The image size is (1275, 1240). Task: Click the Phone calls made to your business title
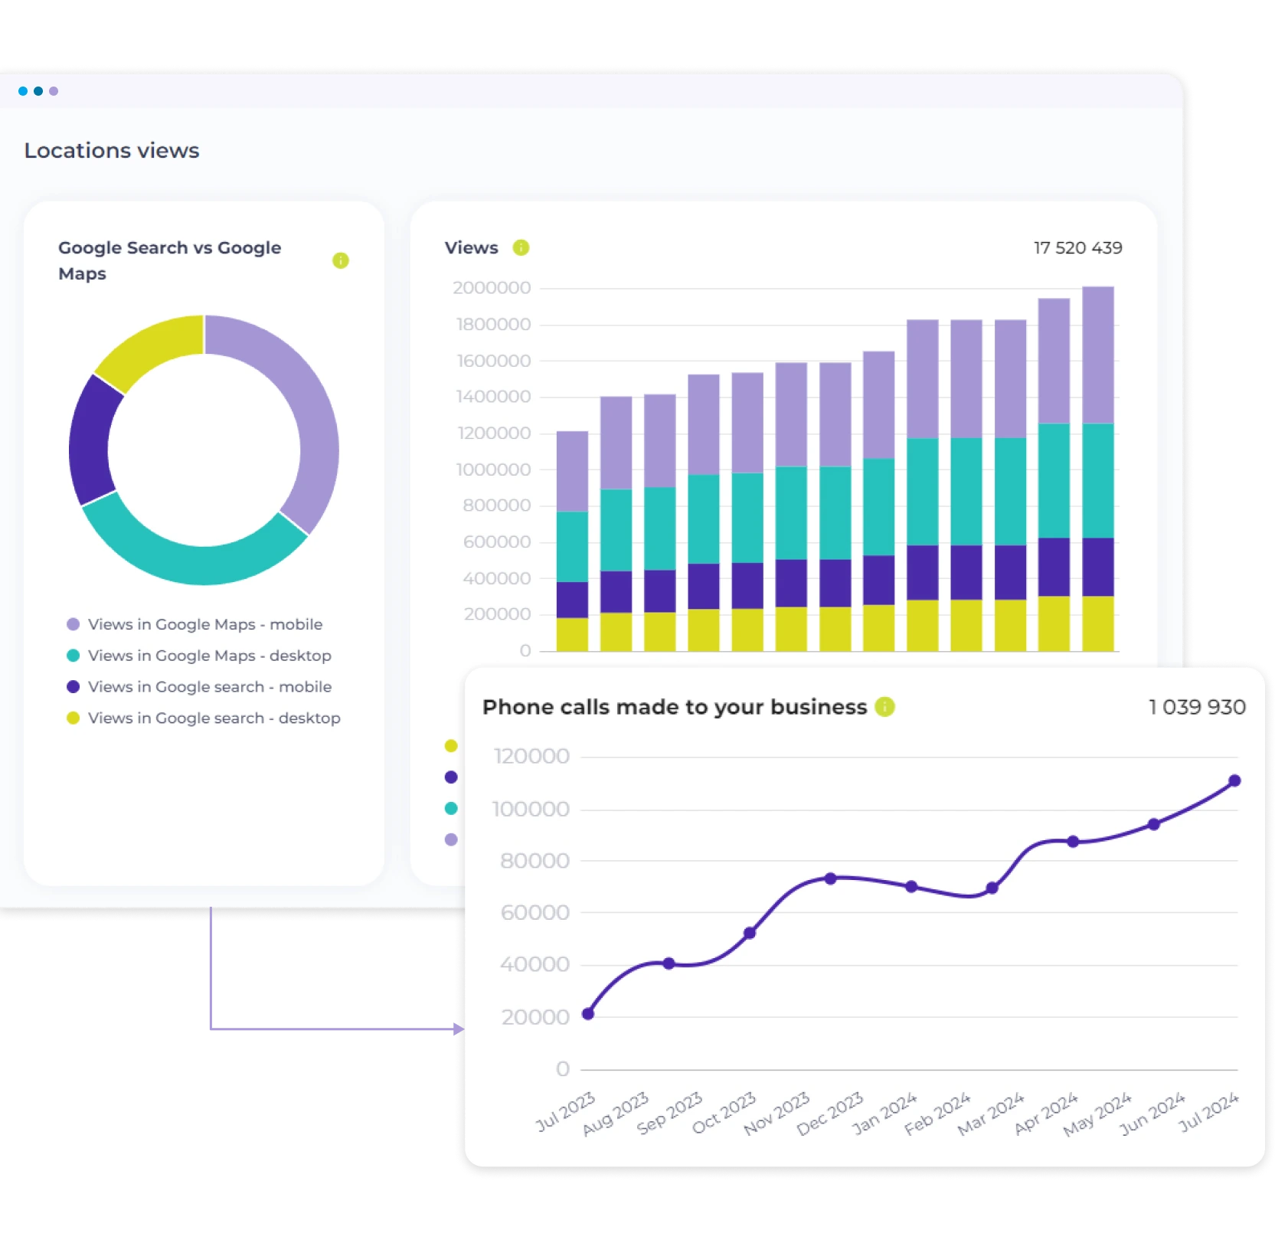[x=675, y=707]
